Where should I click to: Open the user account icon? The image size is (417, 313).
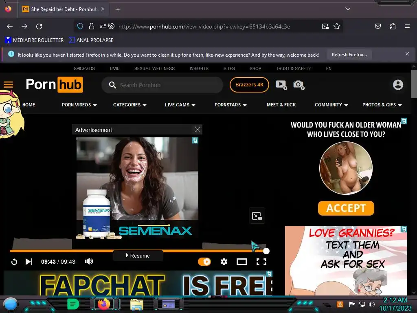[398, 85]
